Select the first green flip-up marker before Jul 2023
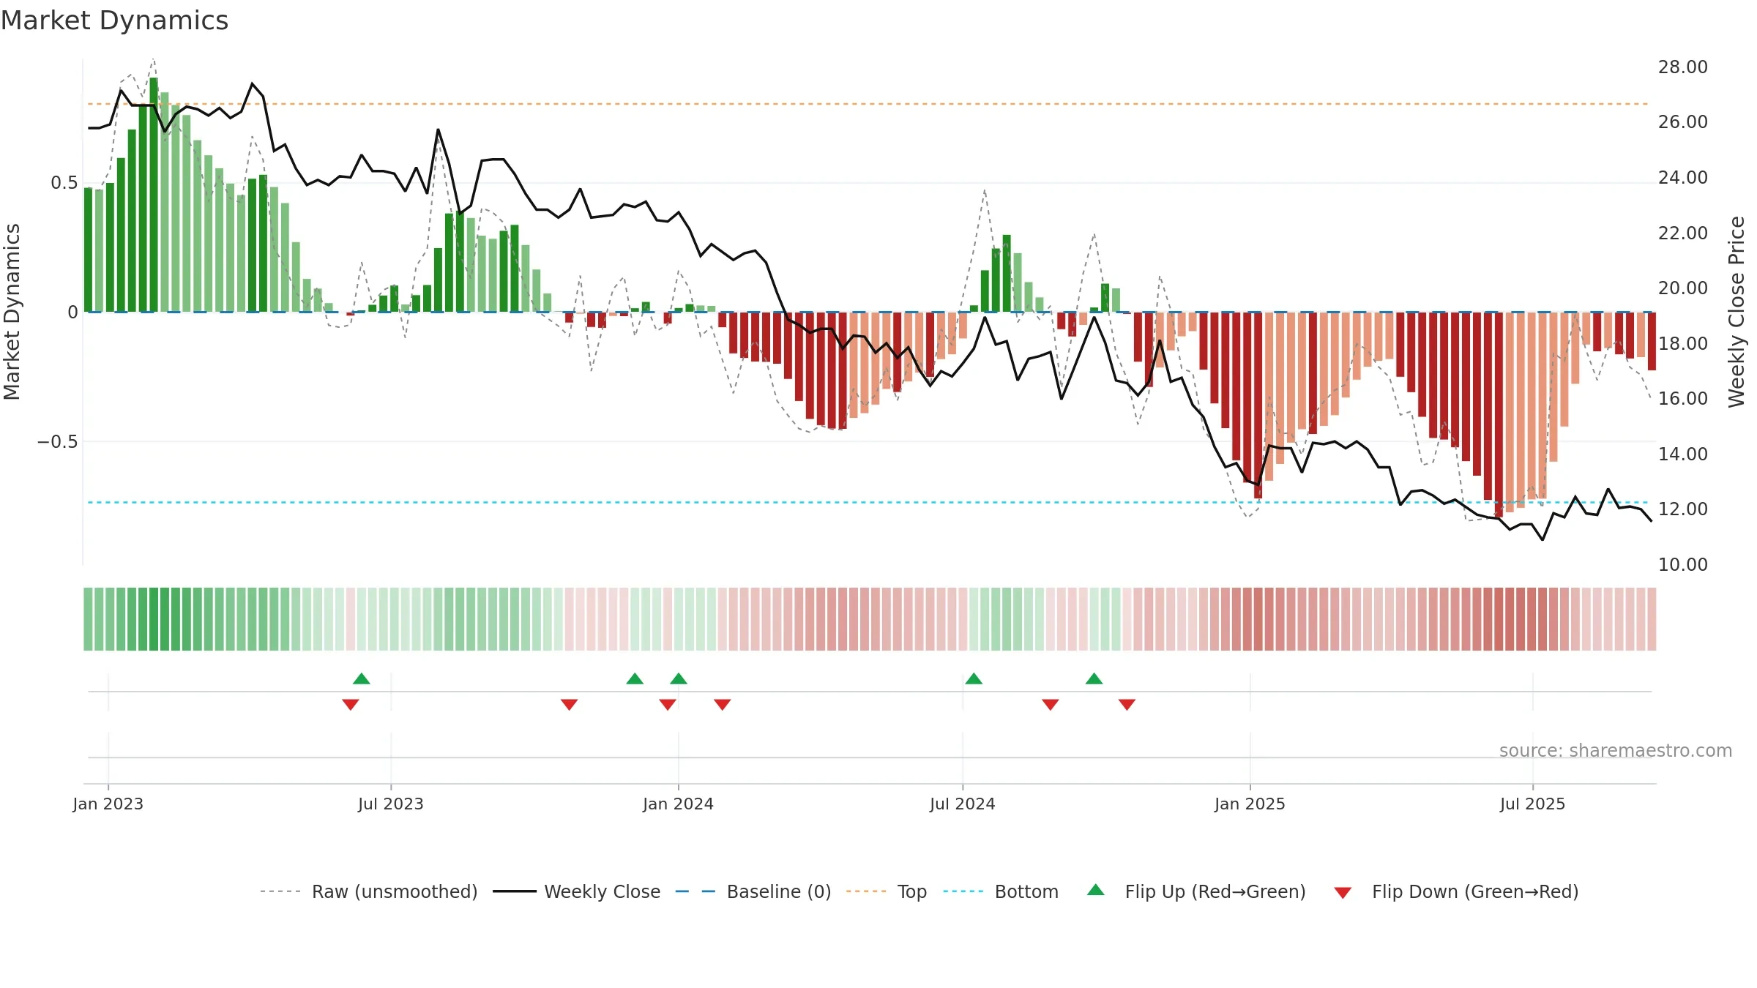The width and height of the screenshot is (1757, 988). point(362,678)
